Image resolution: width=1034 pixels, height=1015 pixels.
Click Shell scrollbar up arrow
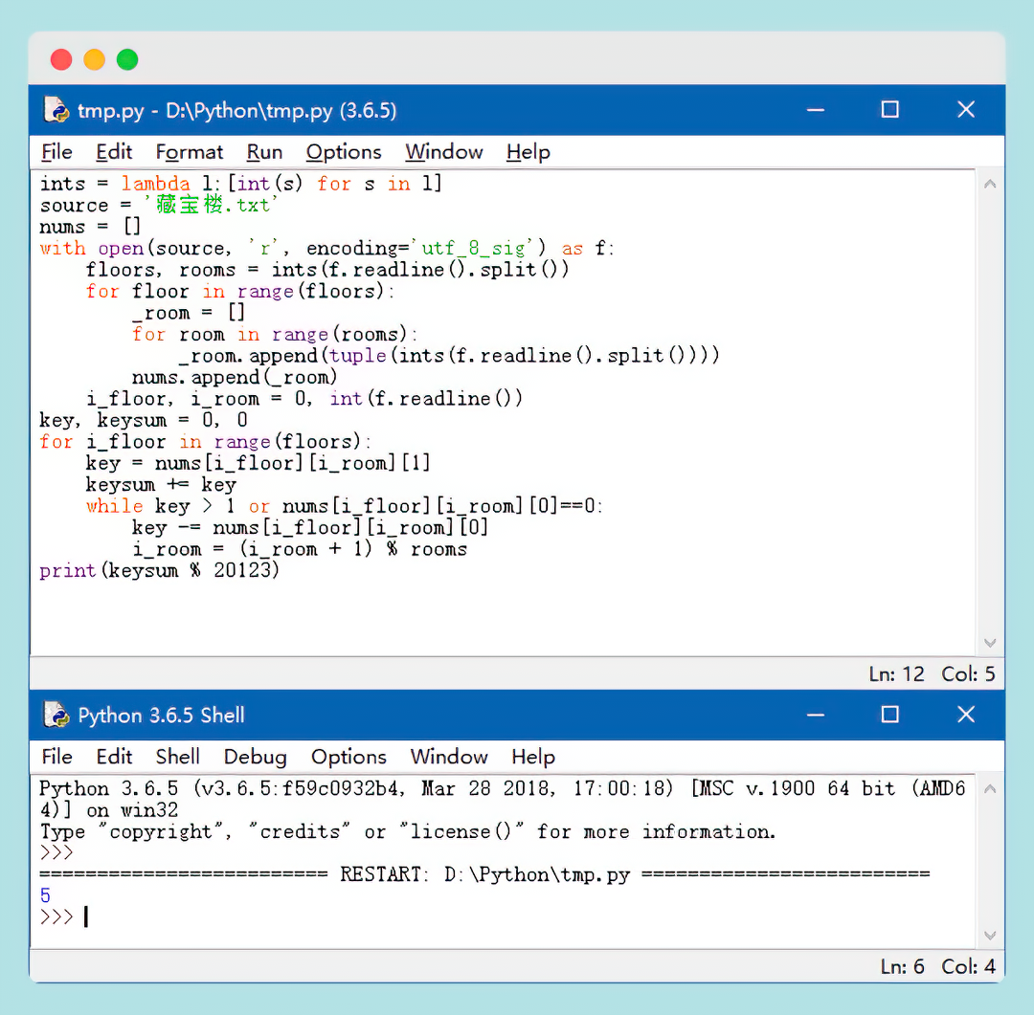(x=990, y=788)
